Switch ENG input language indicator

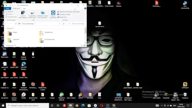(x=175, y=105)
